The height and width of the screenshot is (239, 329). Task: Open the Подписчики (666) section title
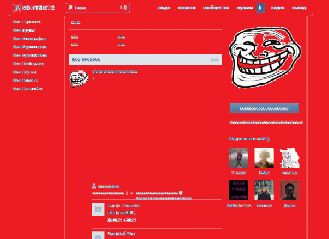[x=249, y=139]
